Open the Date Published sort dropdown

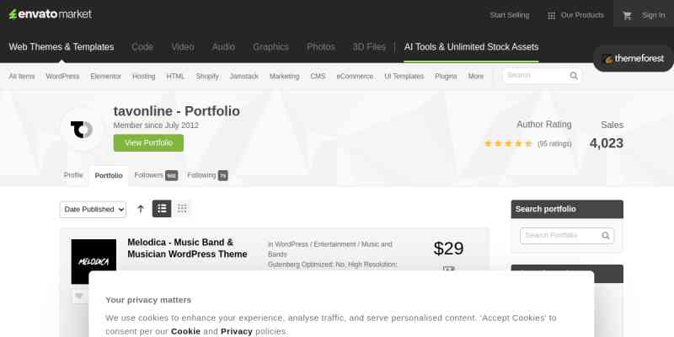coord(93,209)
